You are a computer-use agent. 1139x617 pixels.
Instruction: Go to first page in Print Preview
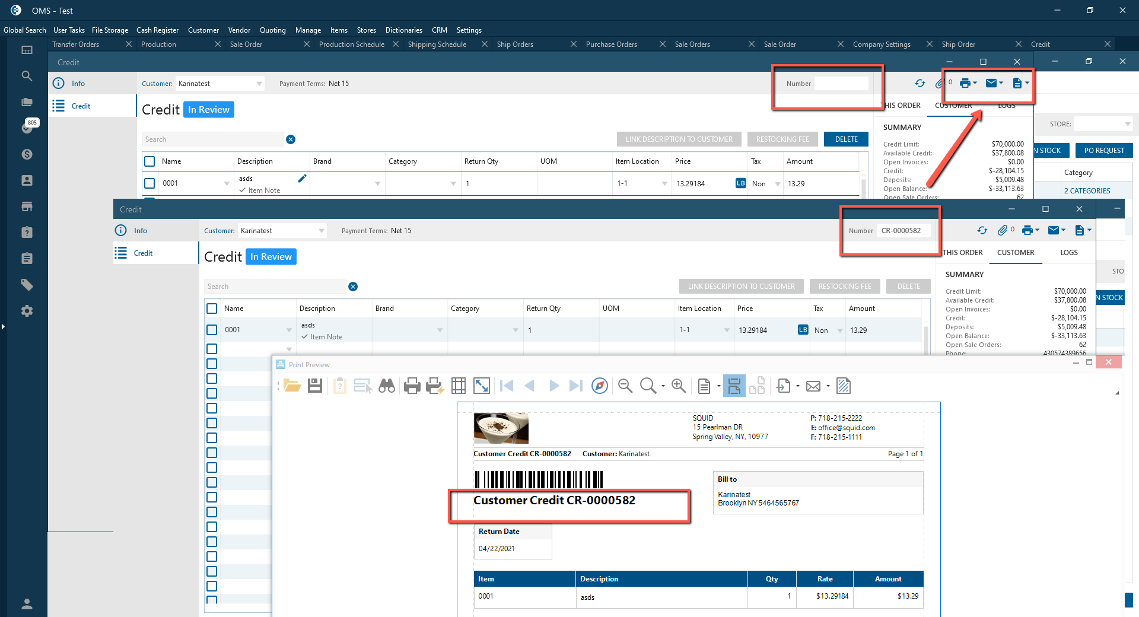507,386
